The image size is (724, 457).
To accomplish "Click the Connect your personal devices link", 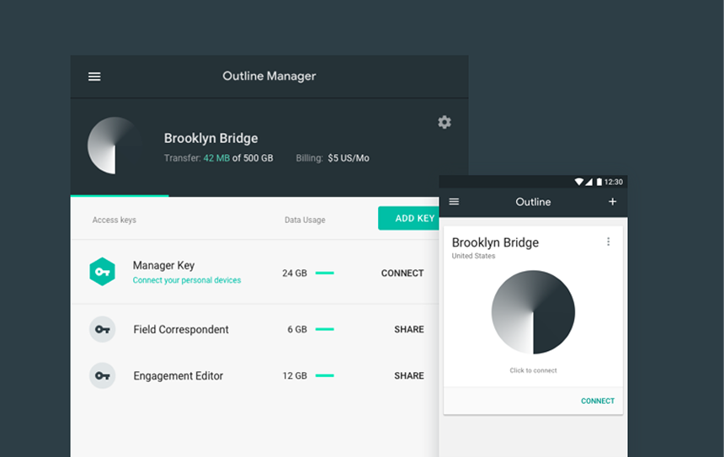I will tap(187, 280).
